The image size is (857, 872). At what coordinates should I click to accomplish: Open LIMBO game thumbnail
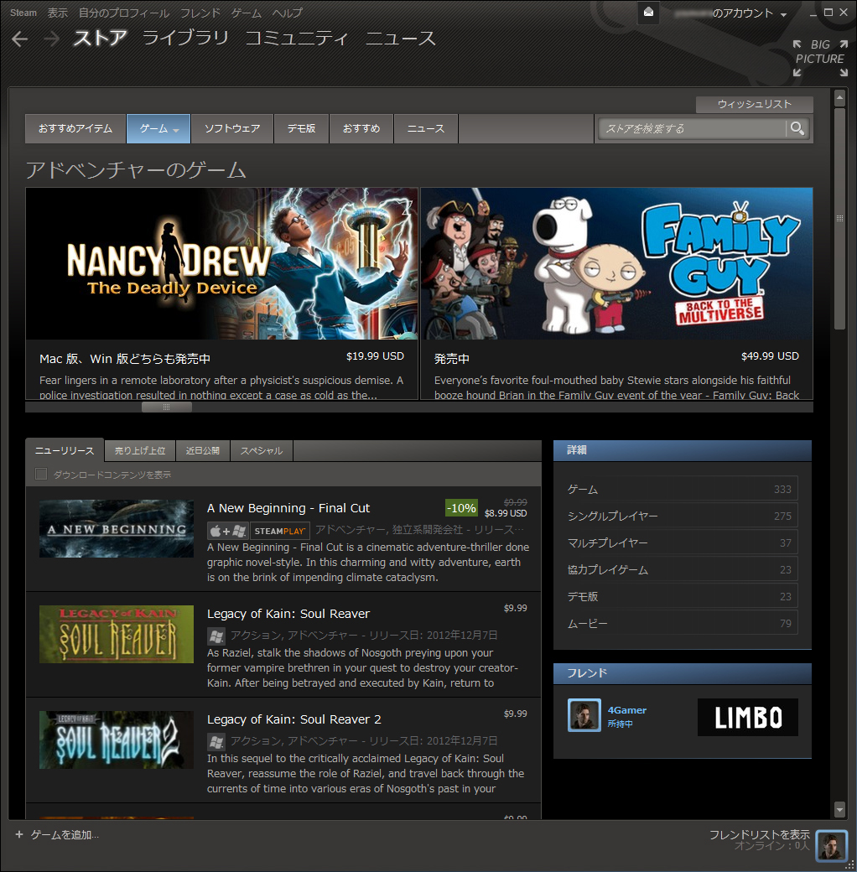(747, 717)
